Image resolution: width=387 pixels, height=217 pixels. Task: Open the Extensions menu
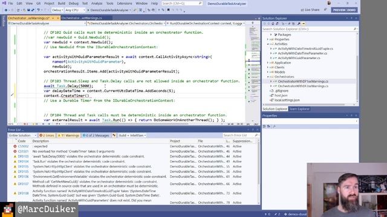pyautogui.click(x=125, y=4)
